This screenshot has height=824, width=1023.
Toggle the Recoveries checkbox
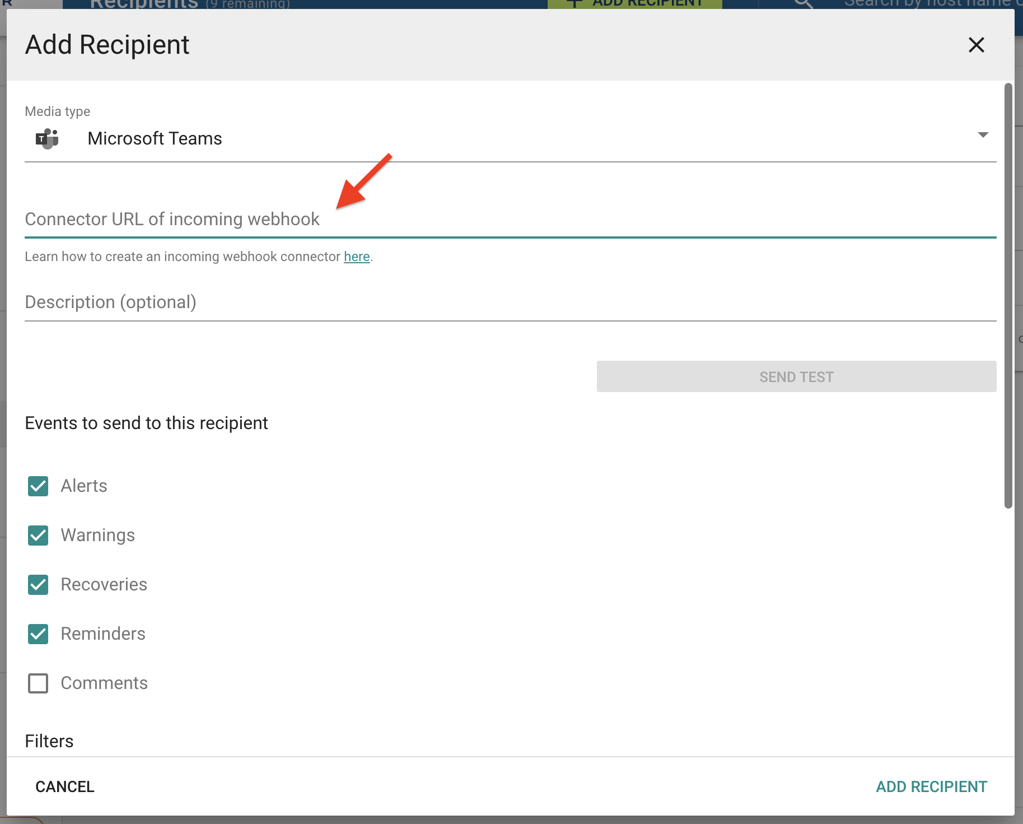tap(38, 585)
